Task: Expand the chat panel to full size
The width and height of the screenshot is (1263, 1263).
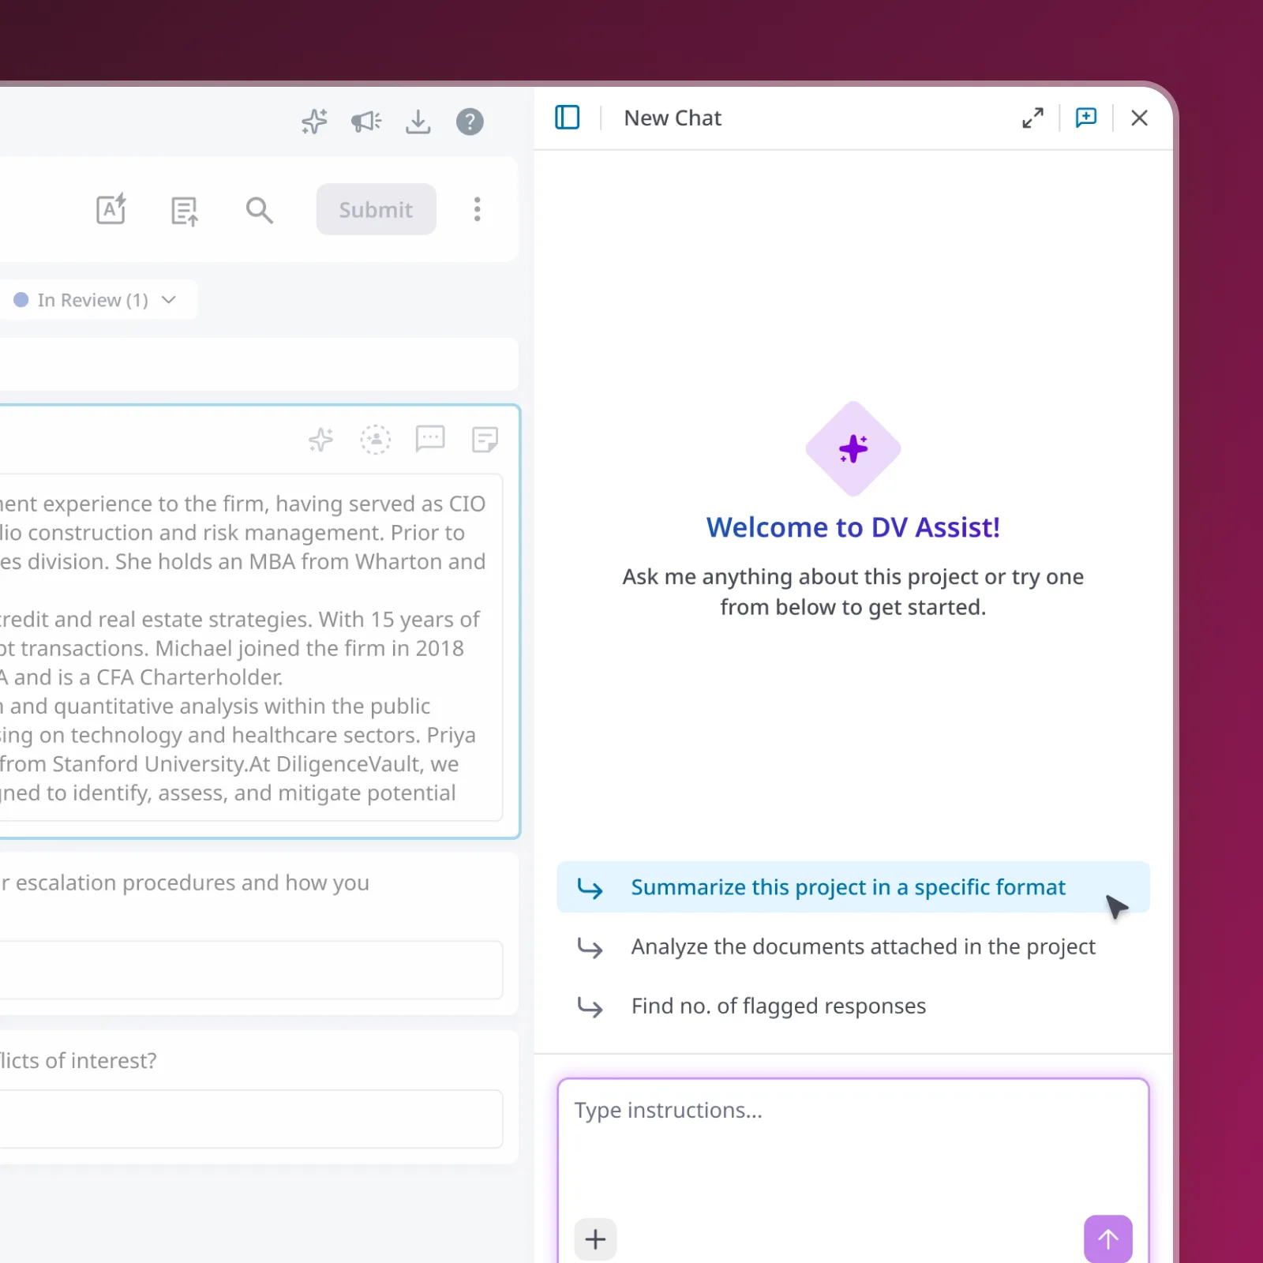Action: click(1033, 118)
